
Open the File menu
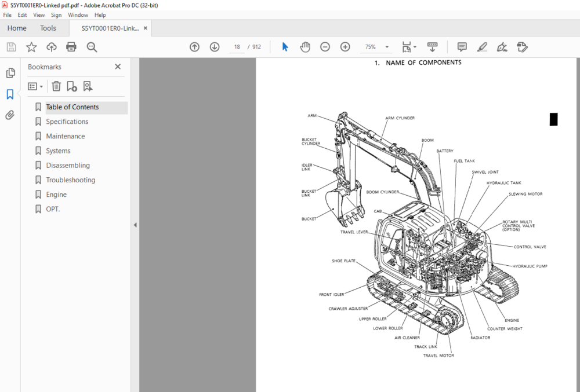pyautogui.click(x=7, y=14)
